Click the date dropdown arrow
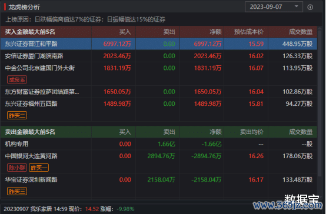 click(296, 6)
